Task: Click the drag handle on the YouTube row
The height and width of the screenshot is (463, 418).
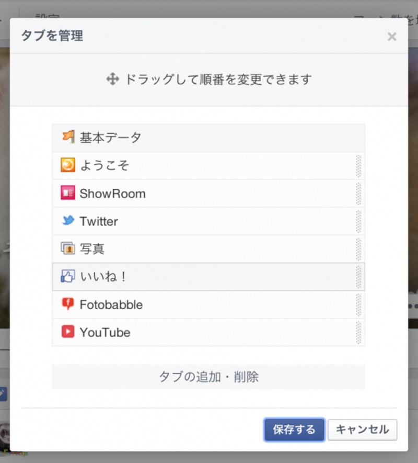Action: click(x=359, y=332)
